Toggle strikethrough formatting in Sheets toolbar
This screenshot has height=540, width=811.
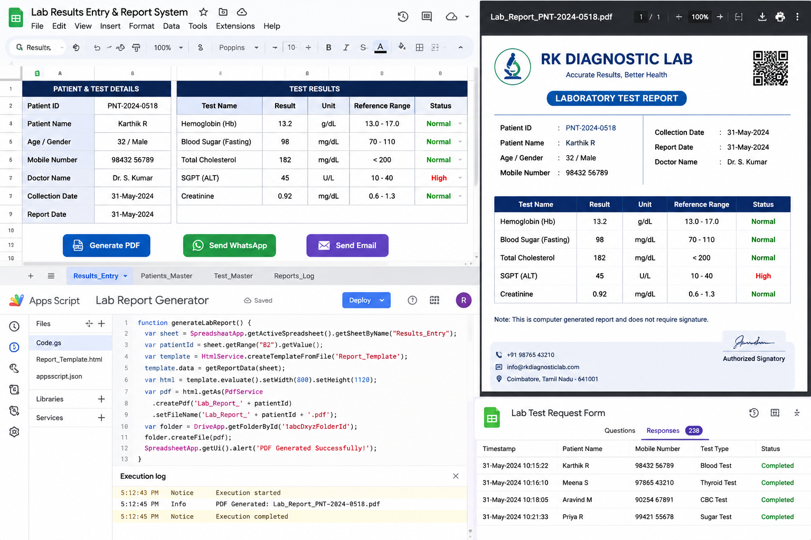click(363, 47)
